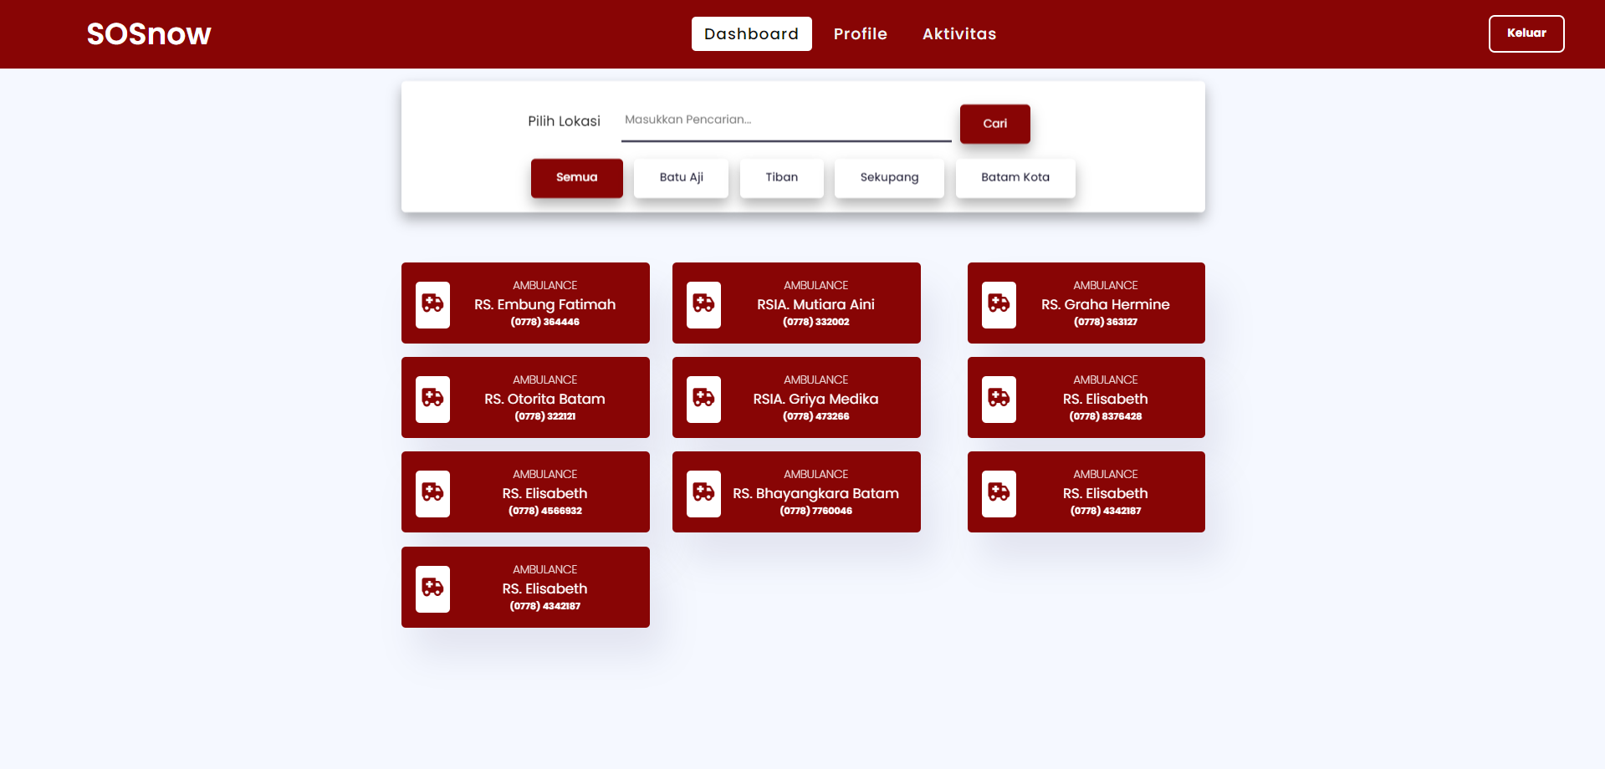Click the ambulance icon on RS. Elisabeth (0778) 4566932 card
This screenshot has height=769, width=1605.
coord(432,493)
